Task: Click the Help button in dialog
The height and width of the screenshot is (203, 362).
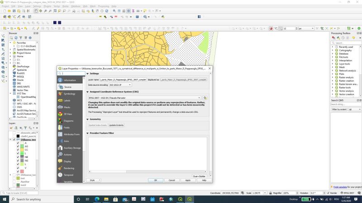Action: (204, 180)
